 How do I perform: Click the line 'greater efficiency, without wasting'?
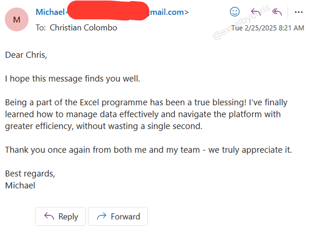[x=104, y=126]
